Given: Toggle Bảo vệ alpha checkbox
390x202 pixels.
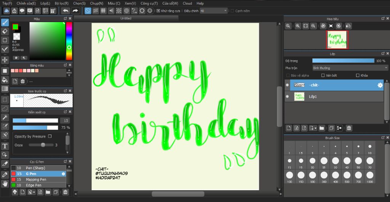Looking at the screenshot, I should pyautogui.click(x=288, y=75).
